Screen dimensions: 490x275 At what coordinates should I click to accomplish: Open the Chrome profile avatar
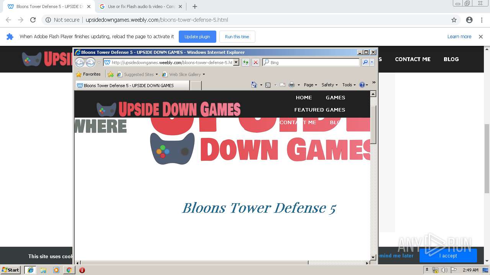click(x=469, y=20)
